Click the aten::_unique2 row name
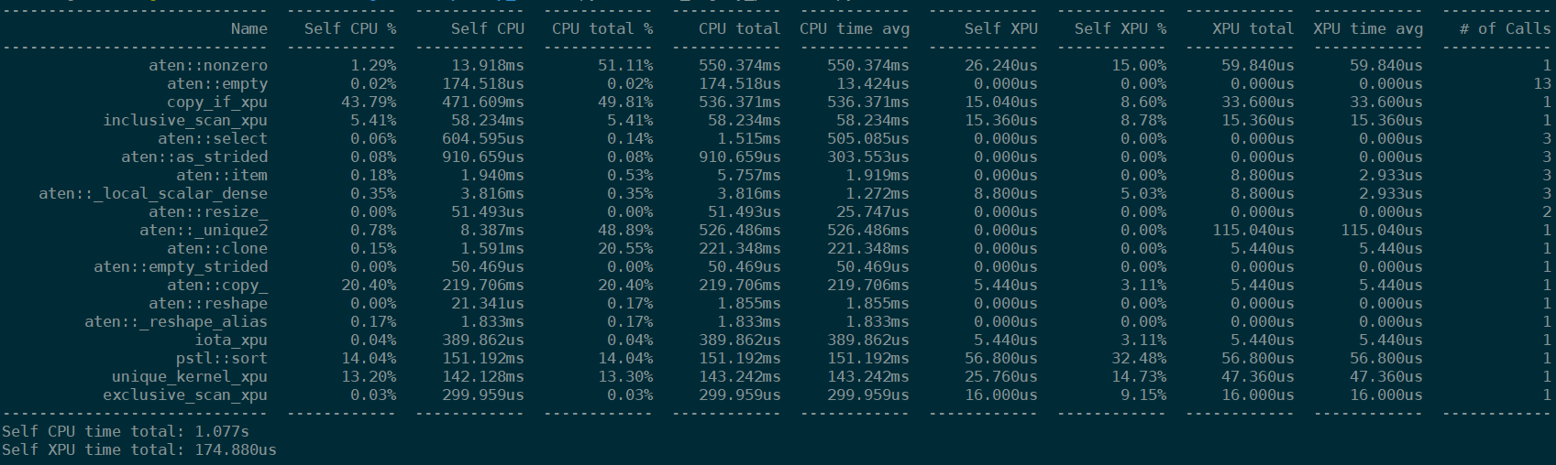Image resolution: width=1556 pixels, height=465 pixels. (204, 230)
